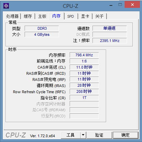This screenshot has height=142, width=142.
Task: Click the CAS#延迟 (CL) label
Action: tap(52, 67)
